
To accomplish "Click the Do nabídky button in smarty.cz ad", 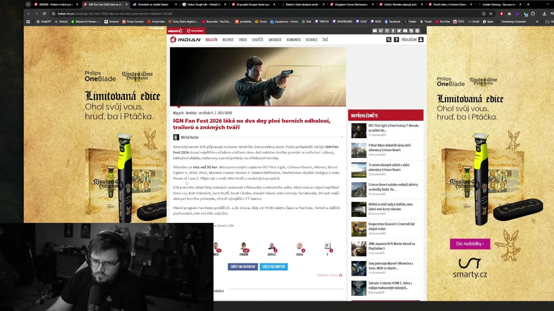I will [x=470, y=244].
